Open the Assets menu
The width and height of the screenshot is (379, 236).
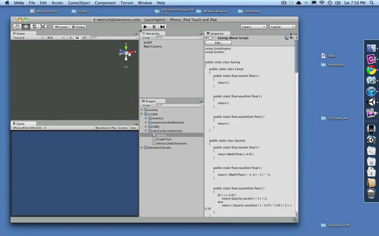57,3
